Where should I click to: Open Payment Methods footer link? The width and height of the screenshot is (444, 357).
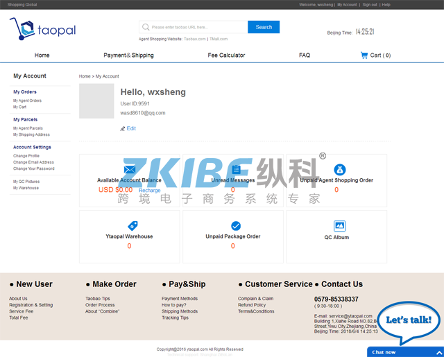180,299
